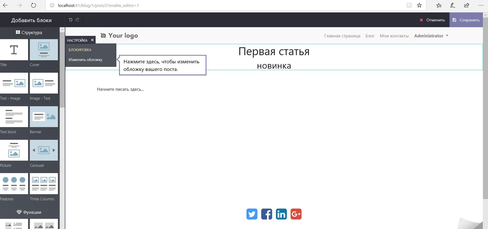Click the undo arrow
The image size is (488, 229).
click(71, 20)
